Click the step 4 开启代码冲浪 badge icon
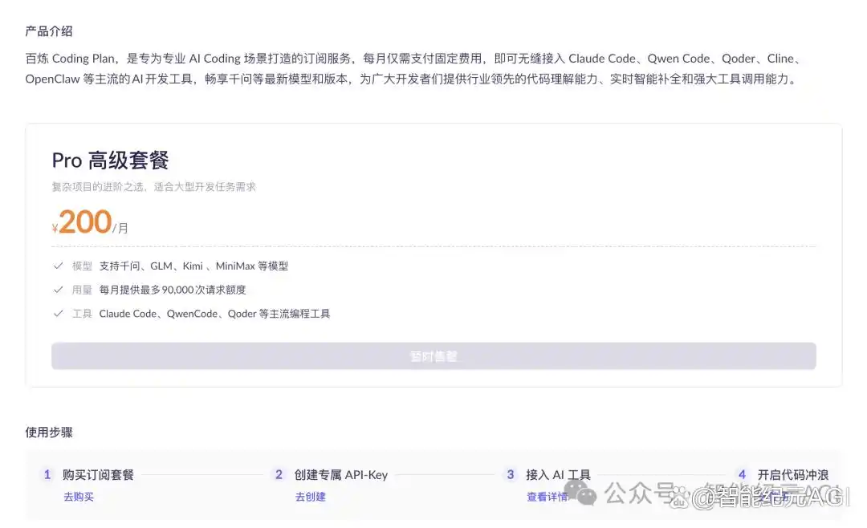 pyautogui.click(x=742, y=474)
